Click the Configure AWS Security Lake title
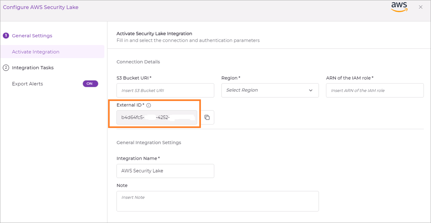Viewport: 431px width, 223px height. click(x=41, y=7)
